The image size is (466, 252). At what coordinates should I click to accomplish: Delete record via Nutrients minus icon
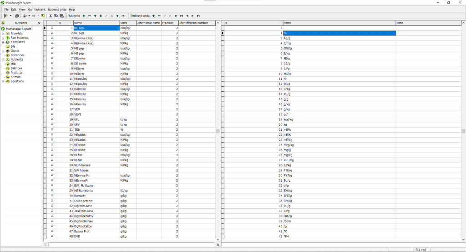(90, 16)
